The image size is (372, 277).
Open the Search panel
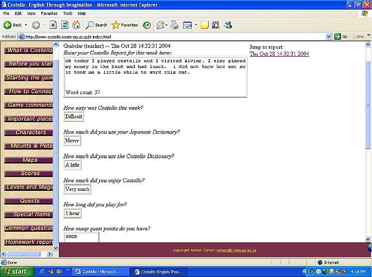tap(97, 25)
